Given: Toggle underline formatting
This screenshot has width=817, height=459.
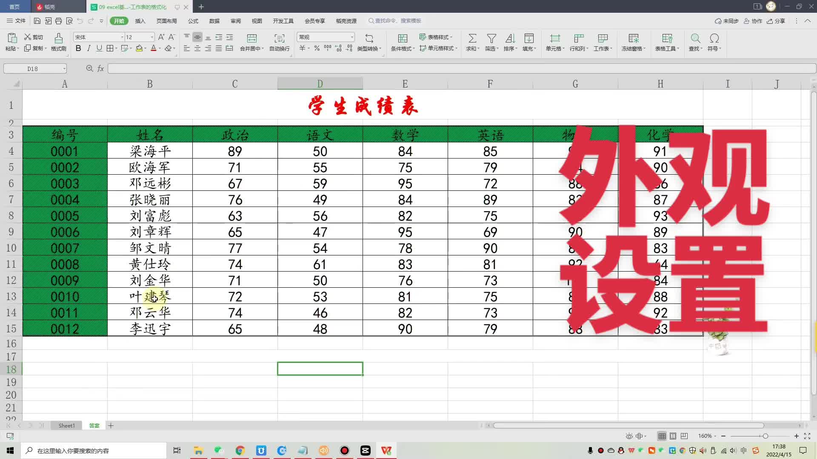Looking at the screenshot, I should 99,48.
